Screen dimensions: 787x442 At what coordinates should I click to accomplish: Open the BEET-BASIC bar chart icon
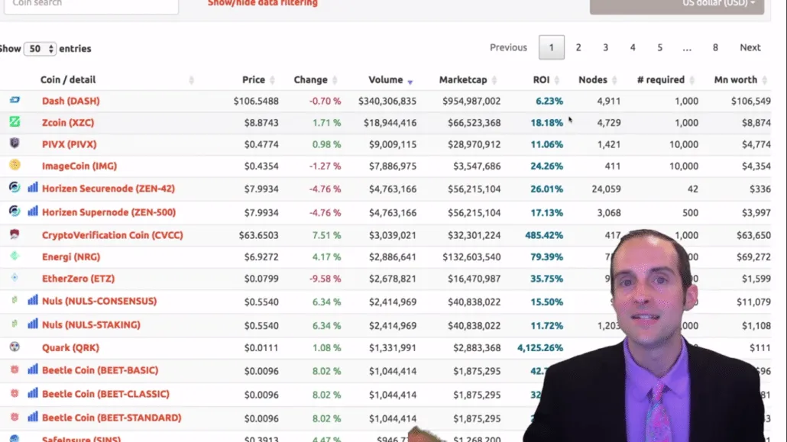click(x=33, y=369)
